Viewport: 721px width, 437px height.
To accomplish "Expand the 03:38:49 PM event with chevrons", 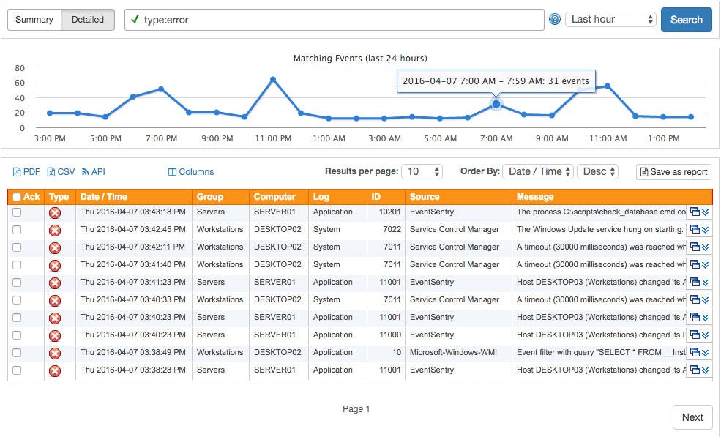I will coord(706,352).
